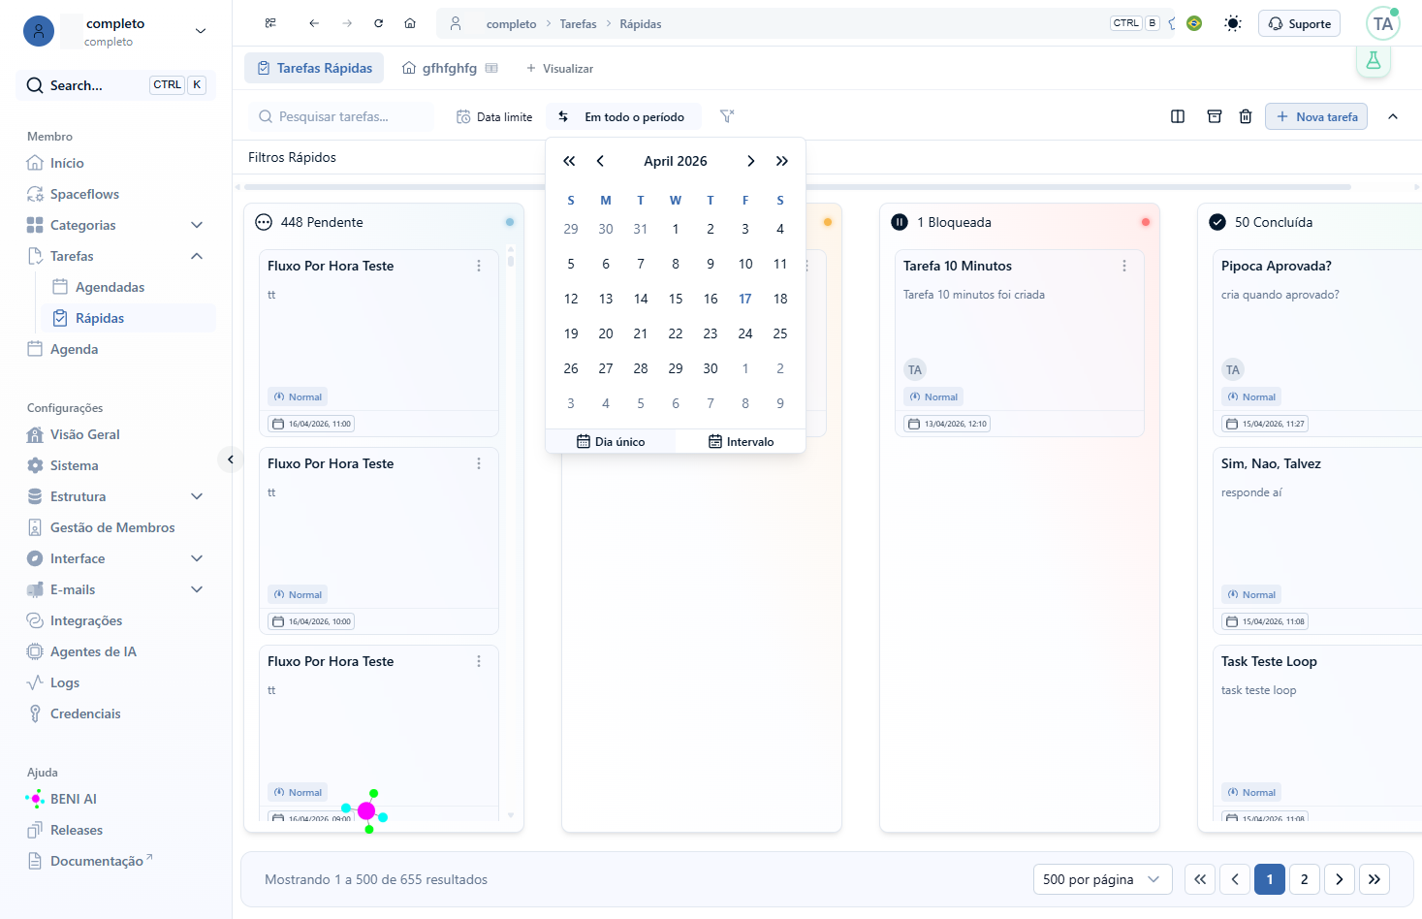Open the completo workspace switcher dropdown

[x=201, y=31]
